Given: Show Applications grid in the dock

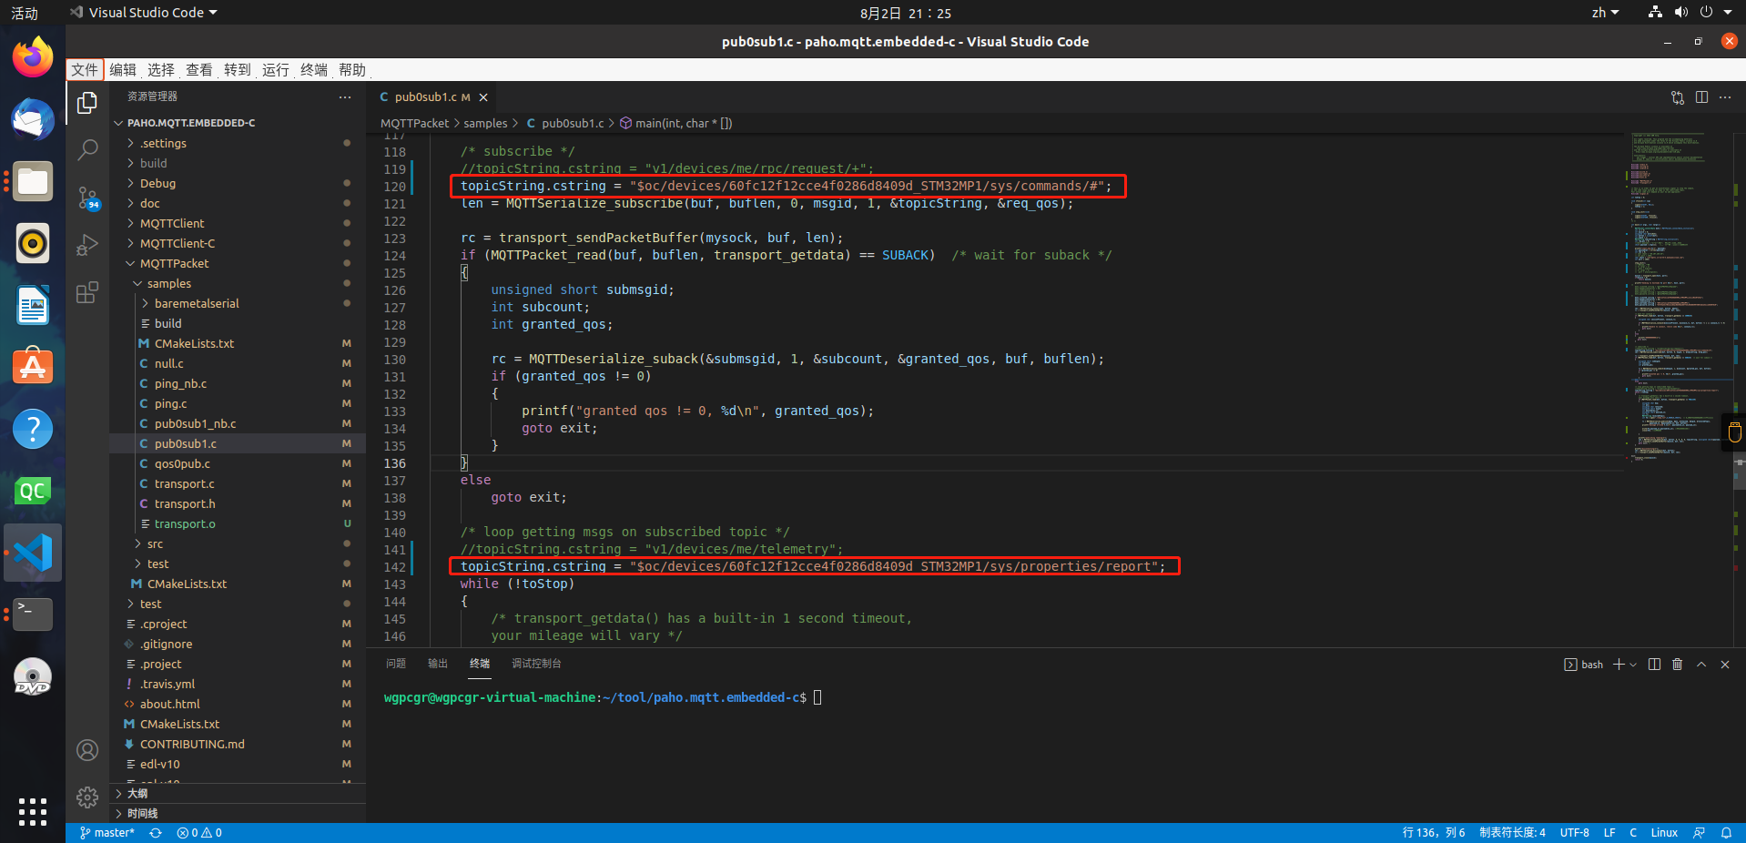Looking at the screenshot, I should click(33, 811).
